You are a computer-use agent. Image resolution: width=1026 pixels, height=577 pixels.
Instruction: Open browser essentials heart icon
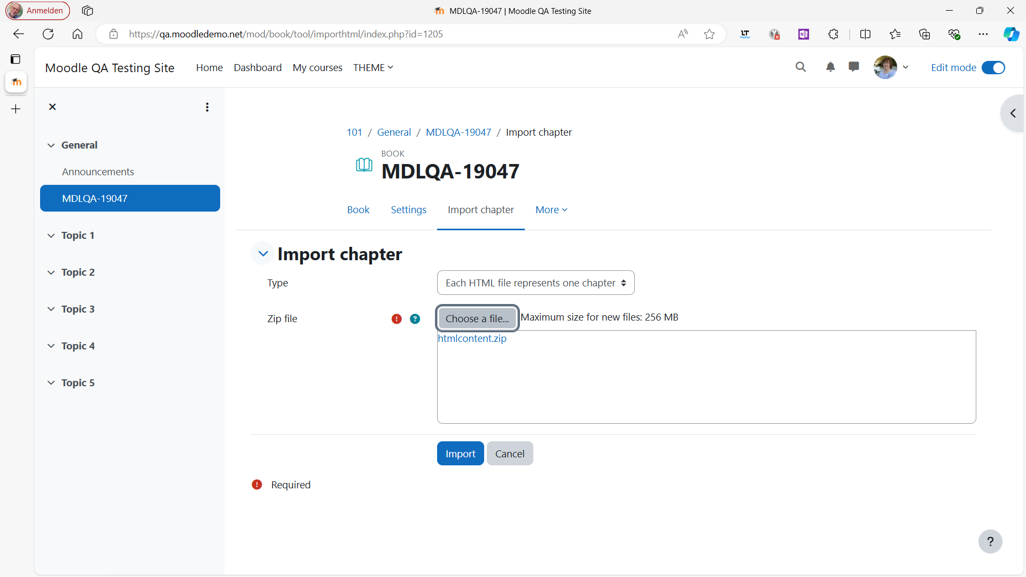tap(954, 34)
